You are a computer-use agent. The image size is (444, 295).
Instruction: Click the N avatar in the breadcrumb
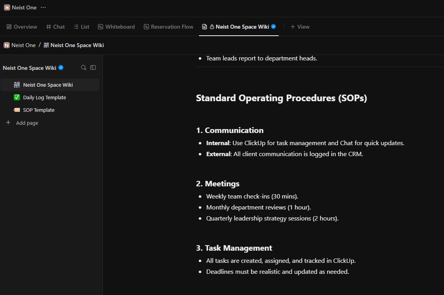[7, 45]
